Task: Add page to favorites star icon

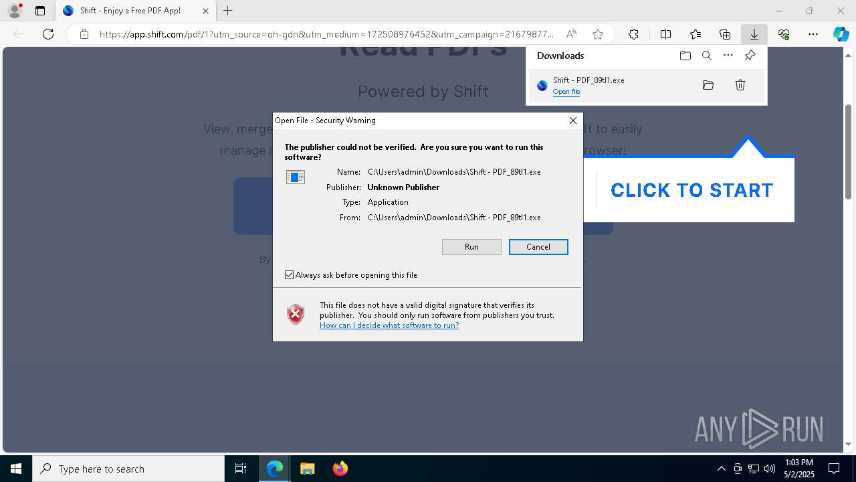Action: pyautogui.click(x=598, y=34)
